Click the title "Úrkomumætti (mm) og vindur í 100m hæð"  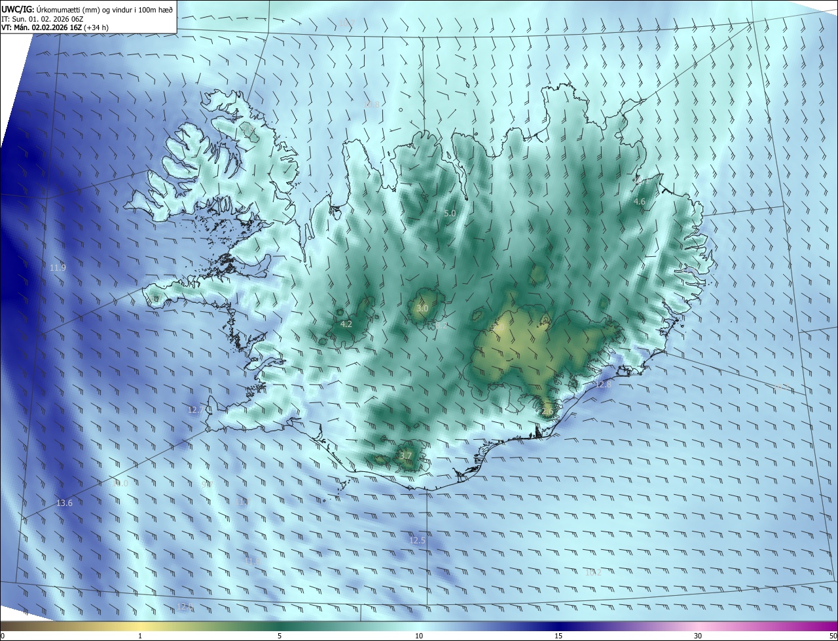pyautogui.click(x=103, y=9)
